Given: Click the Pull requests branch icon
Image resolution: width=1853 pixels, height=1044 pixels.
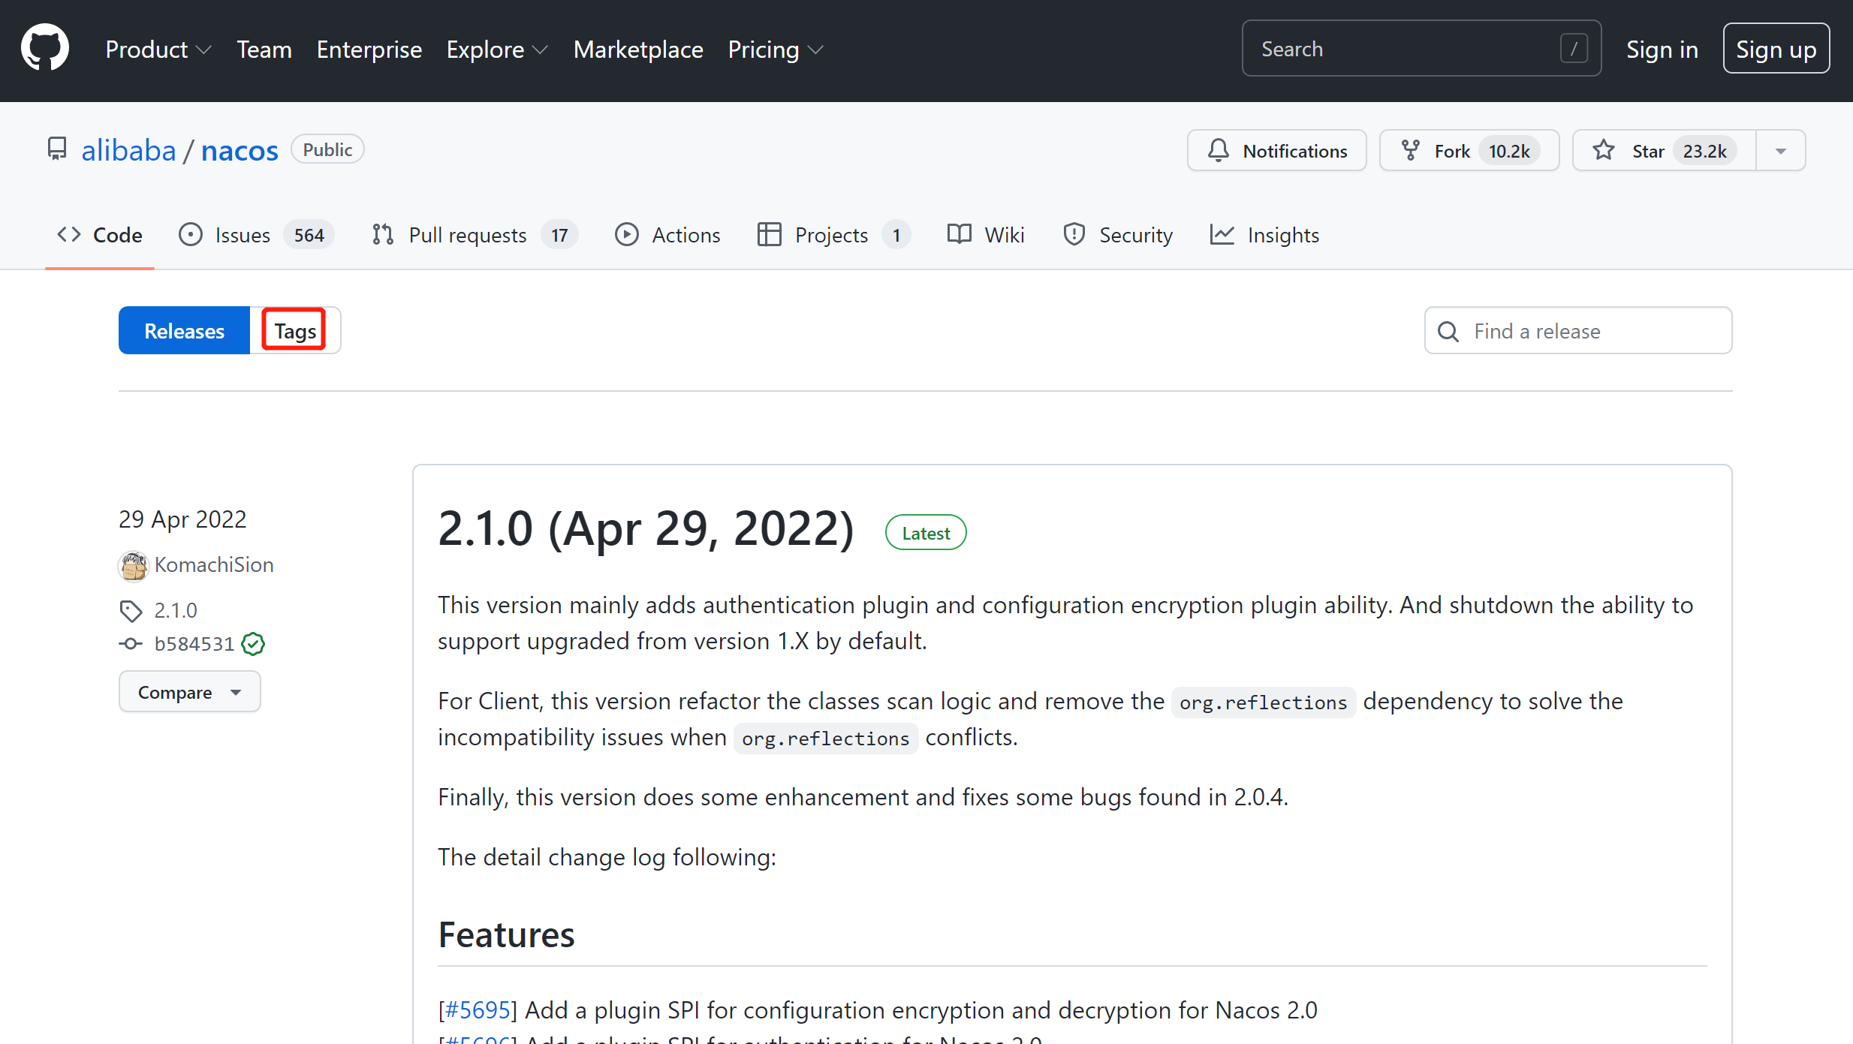Looking at the screenshot, I should 383,235.
